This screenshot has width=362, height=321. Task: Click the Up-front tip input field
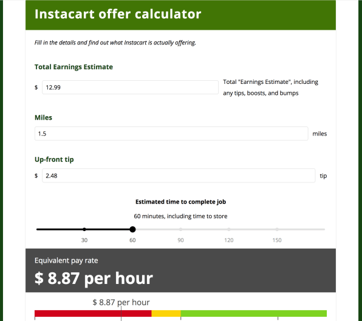(179, 176)
